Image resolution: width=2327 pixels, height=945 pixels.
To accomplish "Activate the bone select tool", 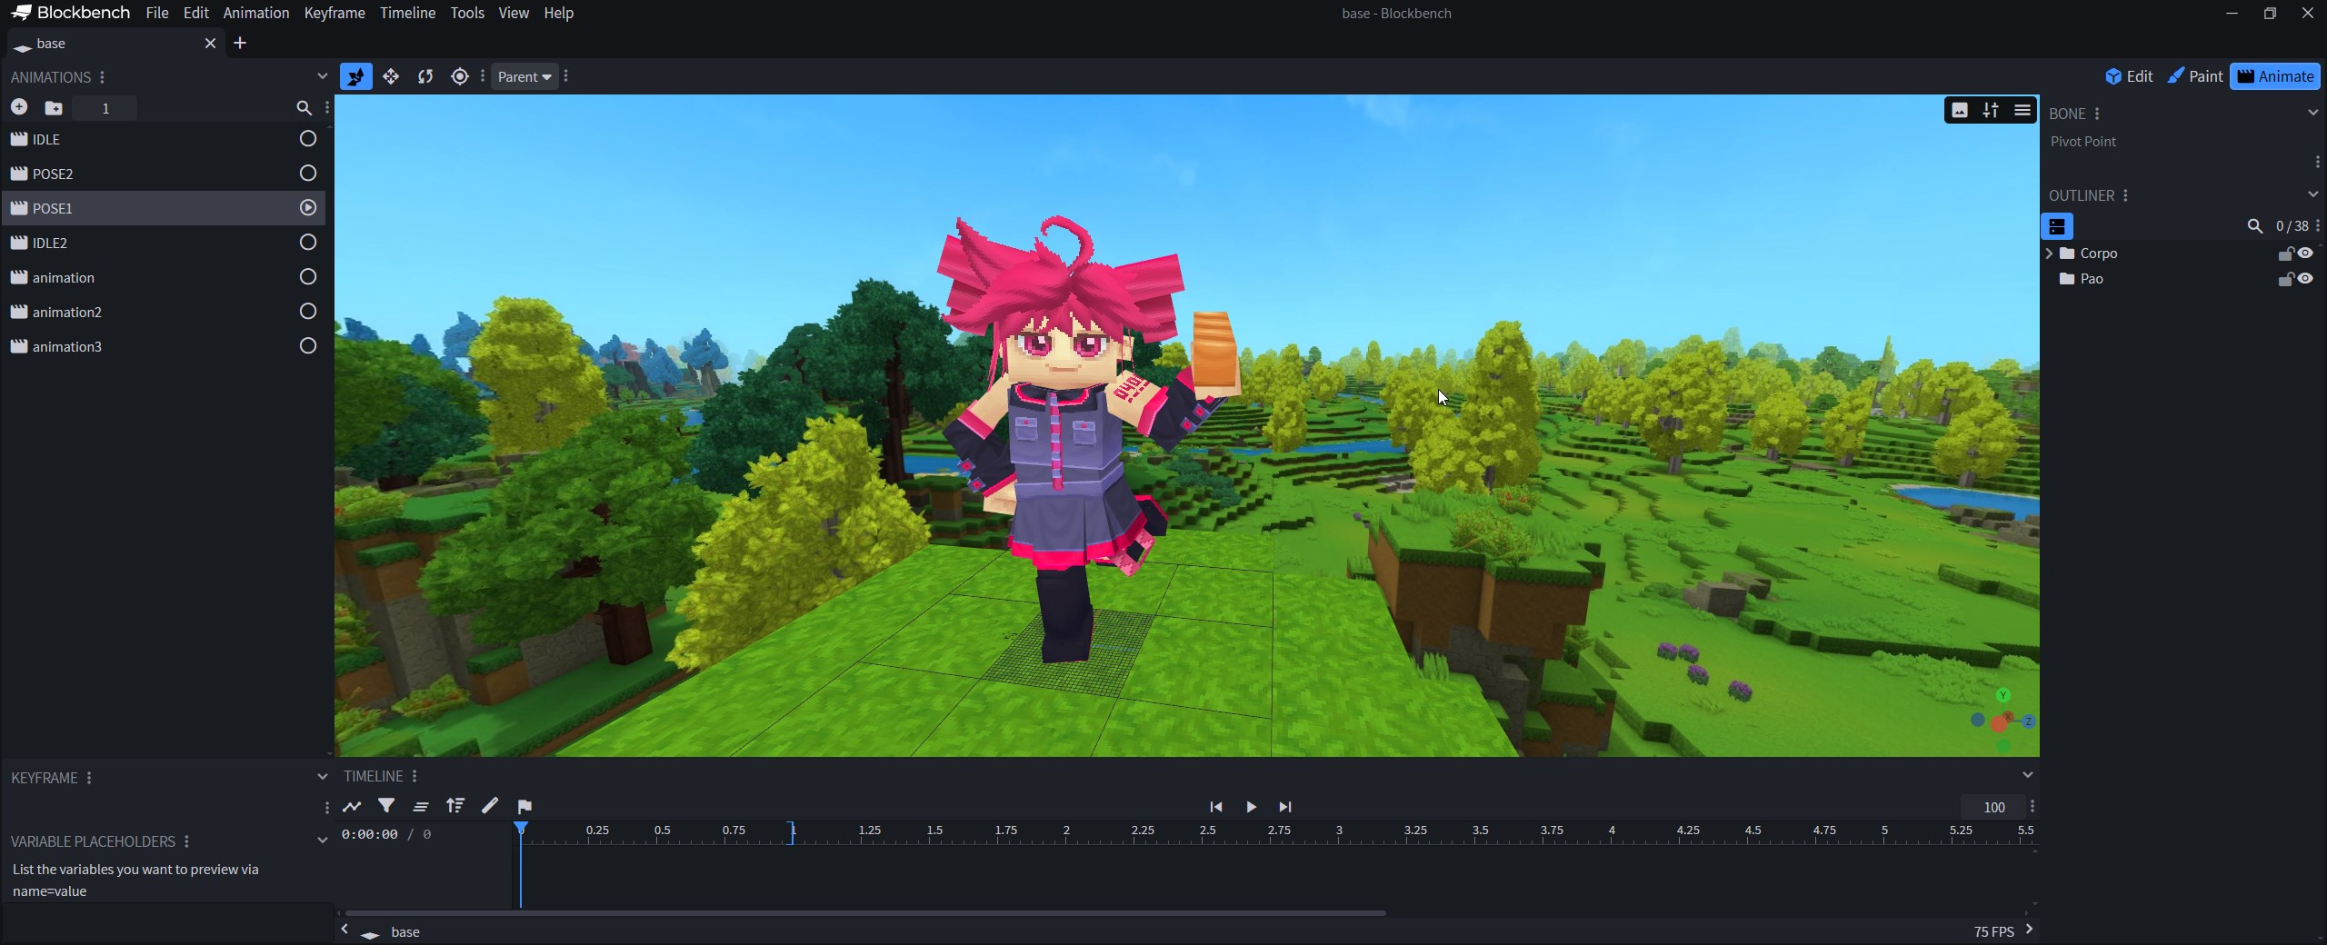I will coord(356,76).
